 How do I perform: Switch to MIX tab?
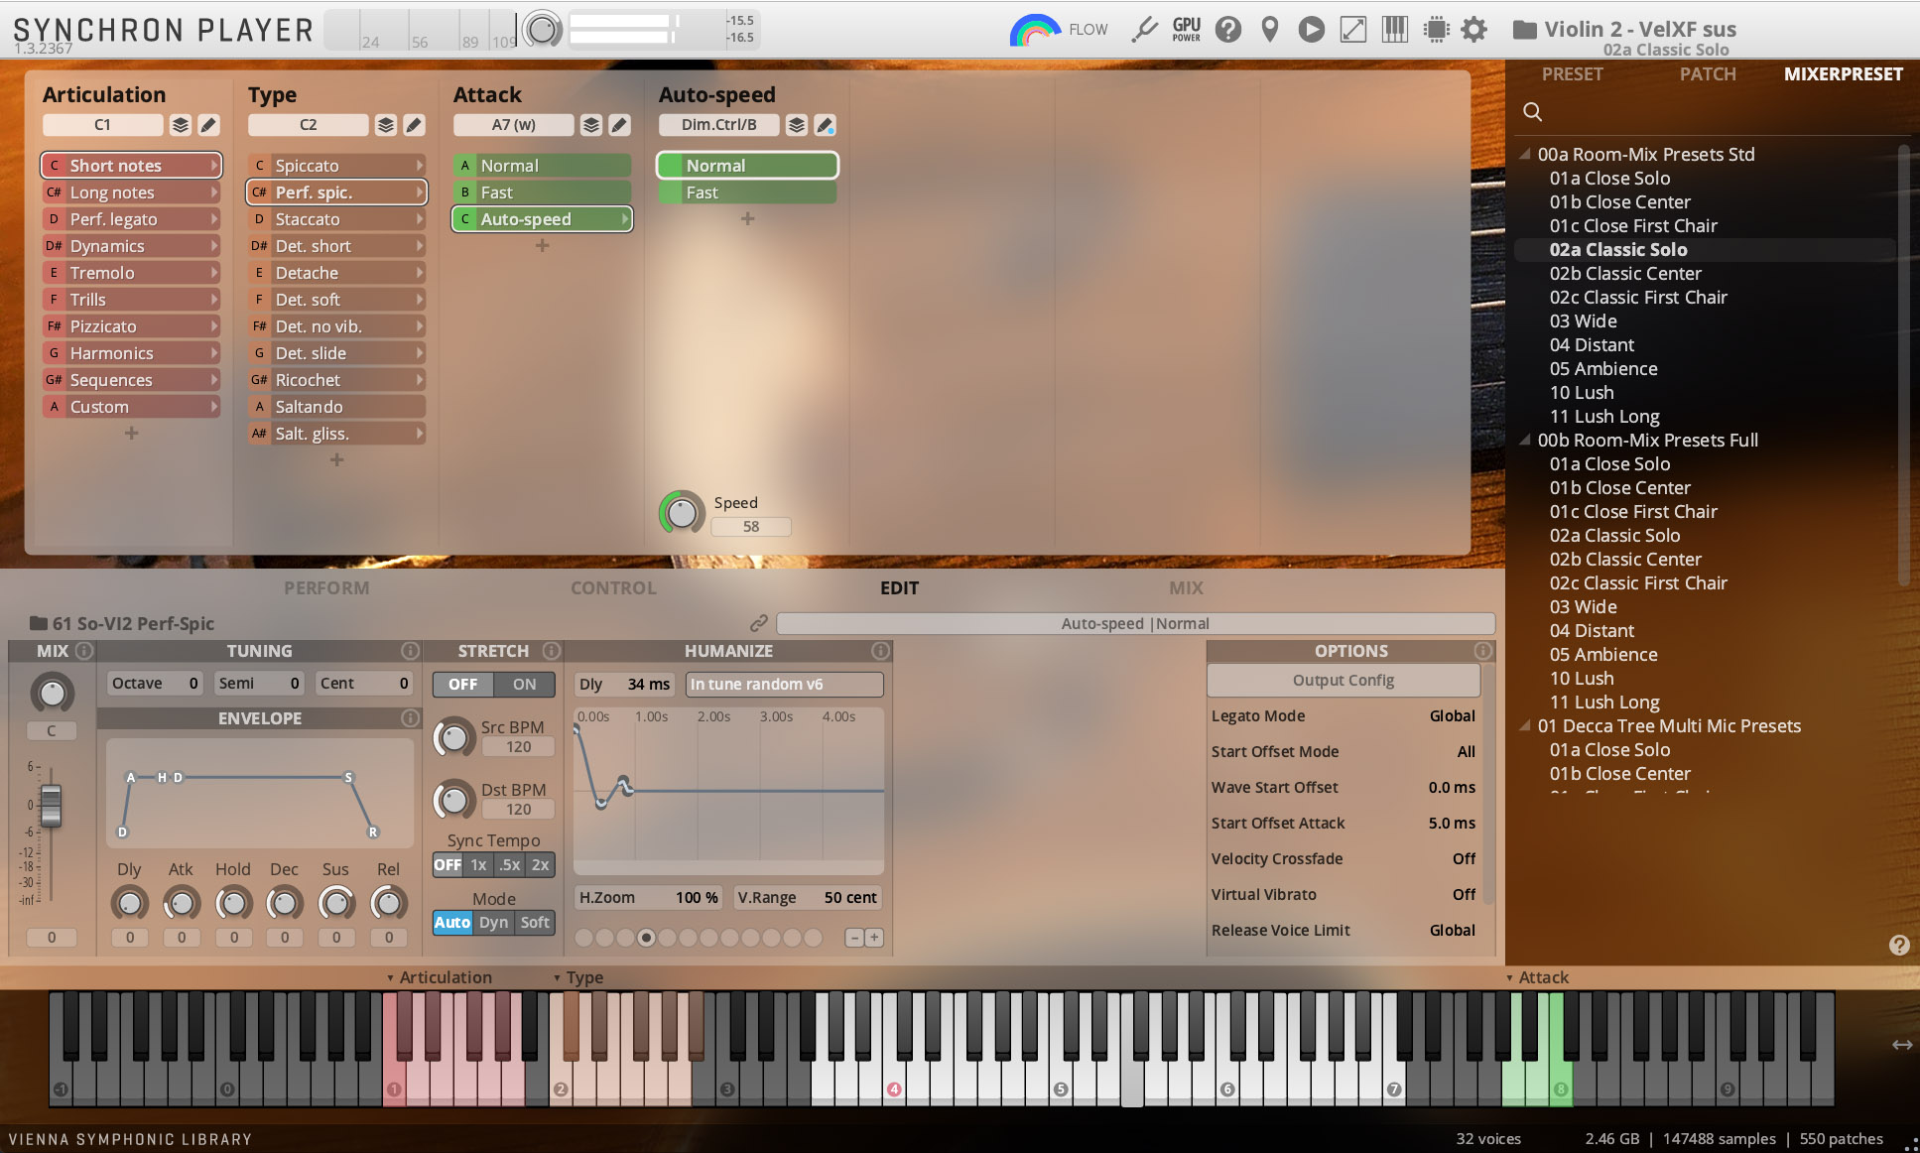pyautogui.click(x=1186, y=588)
